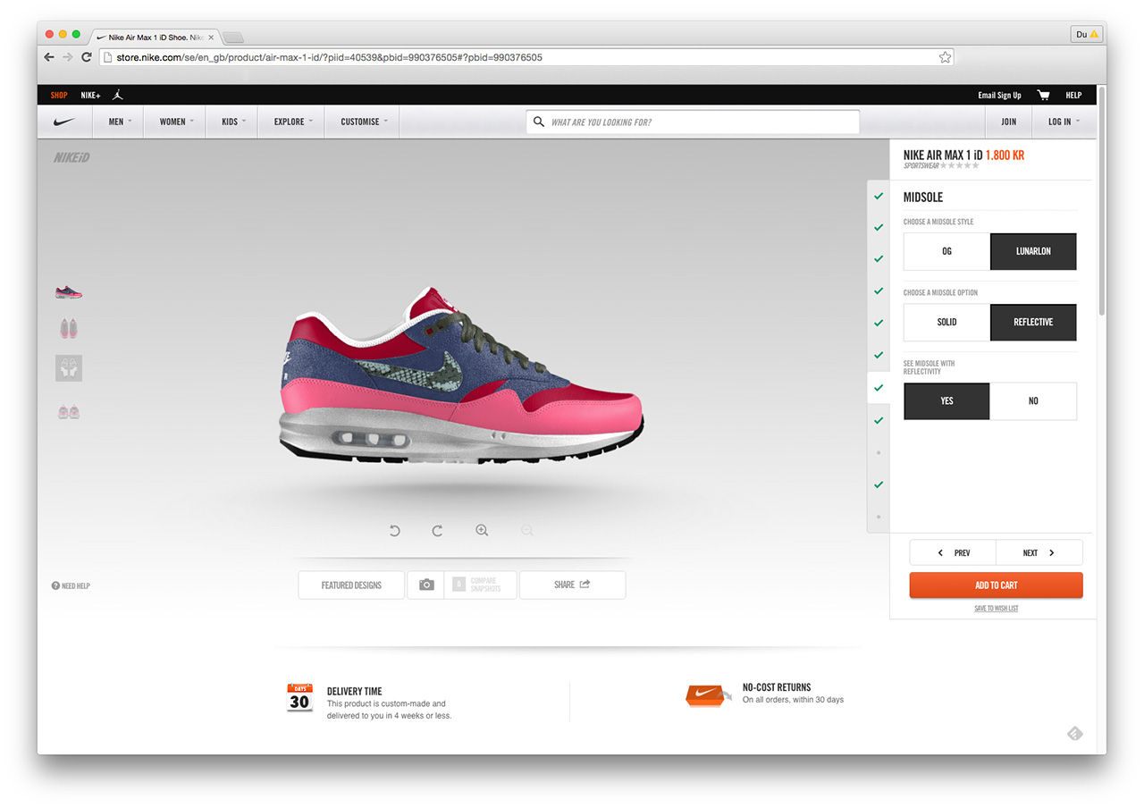Go back in browser
This screenshot has height=808, width=1144.
pos(49,57)
